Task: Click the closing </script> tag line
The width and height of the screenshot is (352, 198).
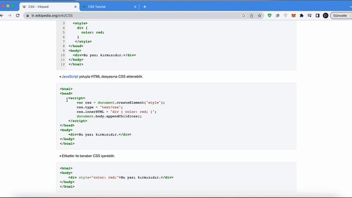Action: point(78,121)
